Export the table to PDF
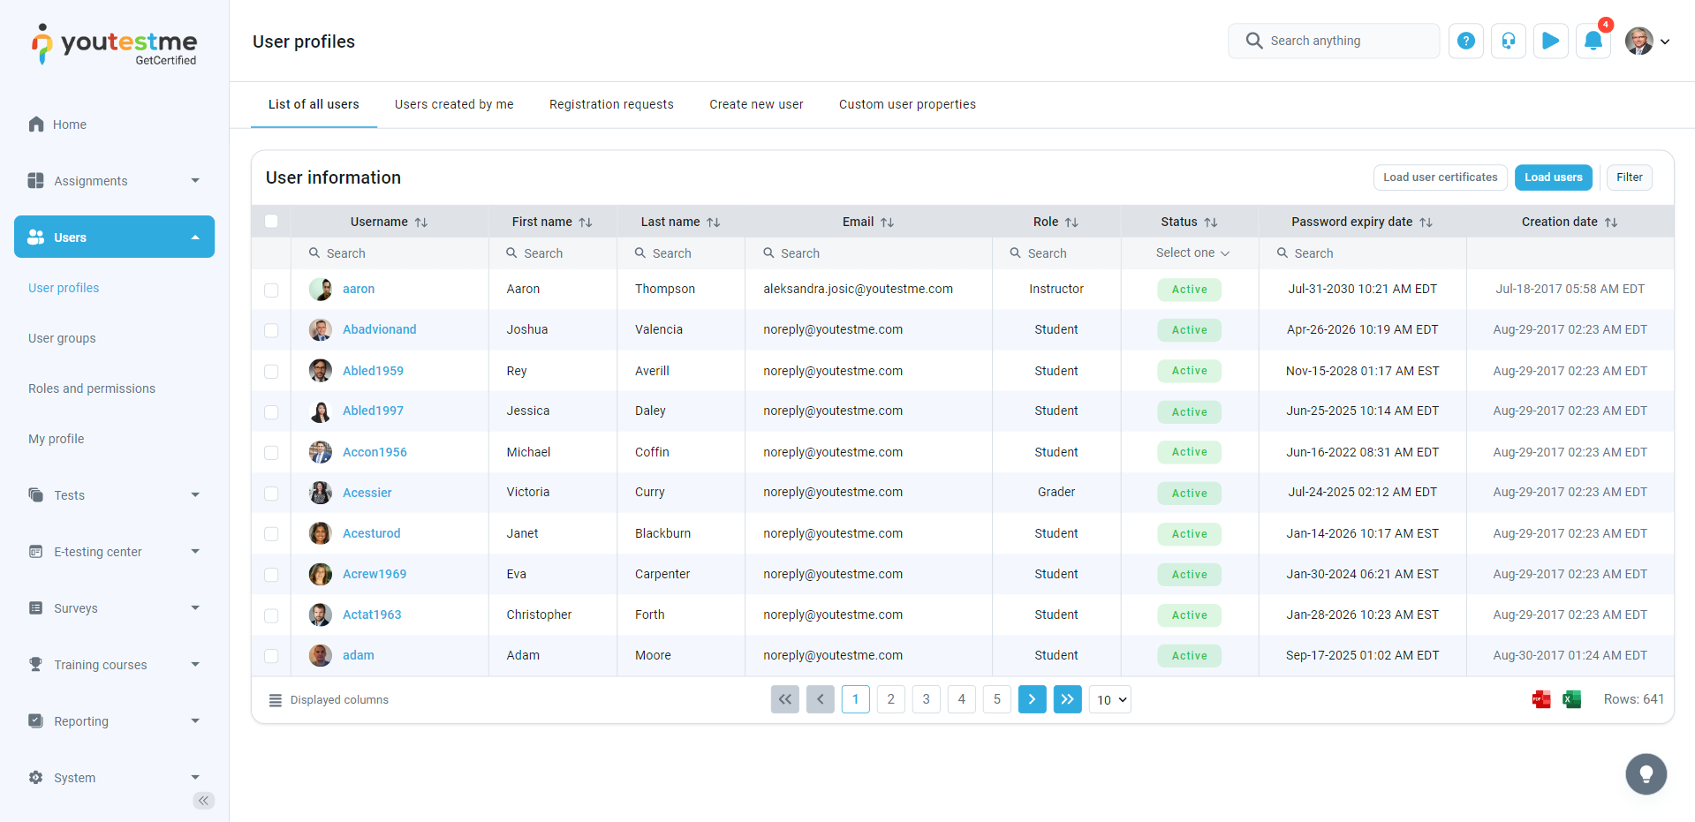 (x=1541, y=700)
